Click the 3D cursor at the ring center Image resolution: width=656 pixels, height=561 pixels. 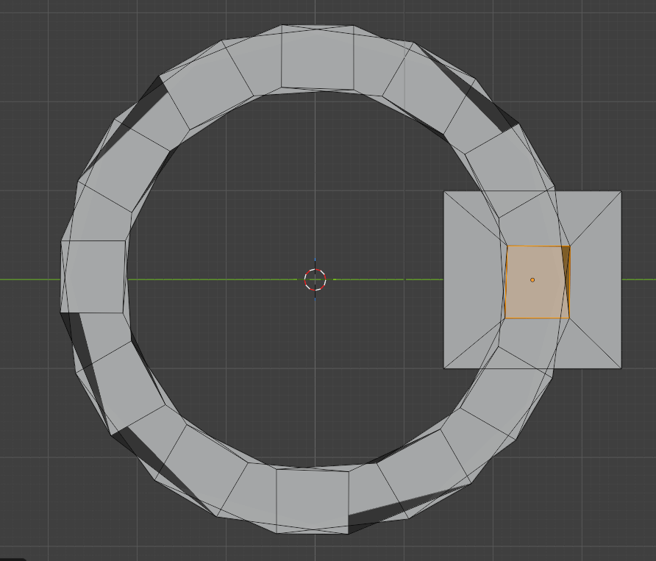pyautogui.click(x=315, y=279)
